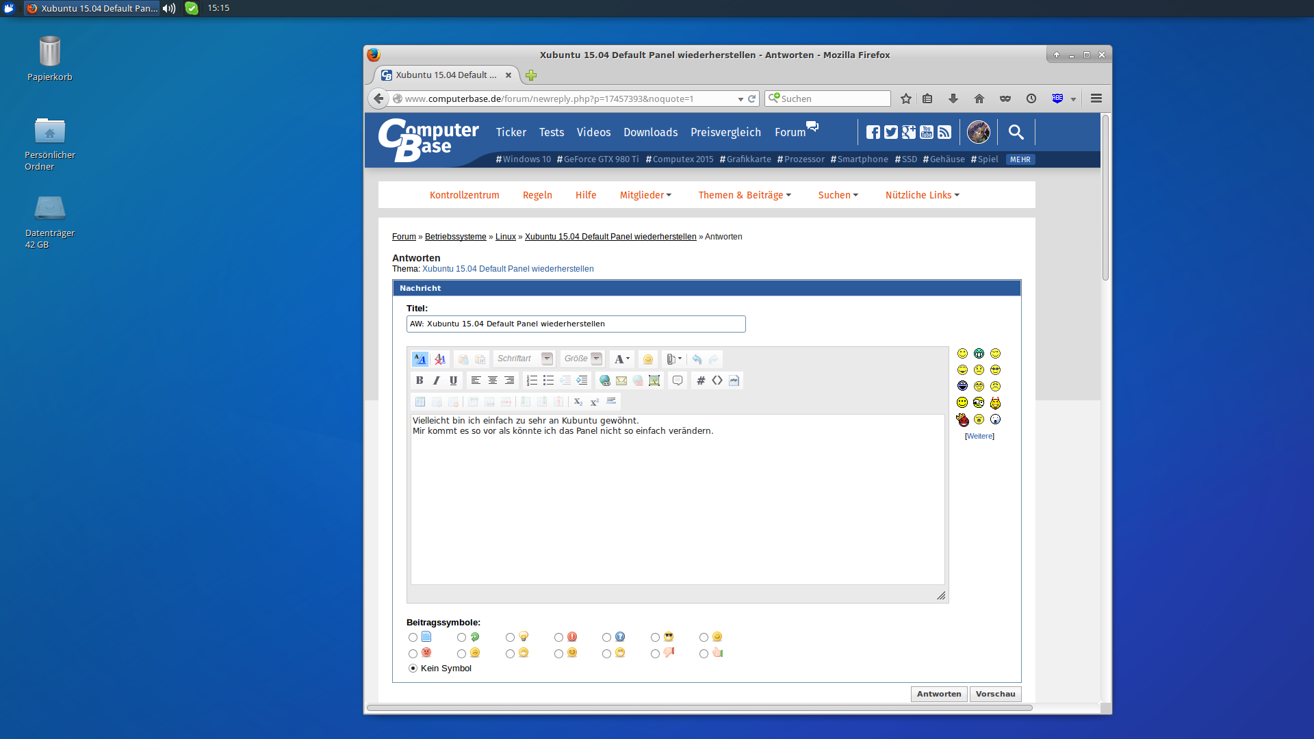
Task: Select the exclamation mark post icon radio
Action: tap(558, 638)
